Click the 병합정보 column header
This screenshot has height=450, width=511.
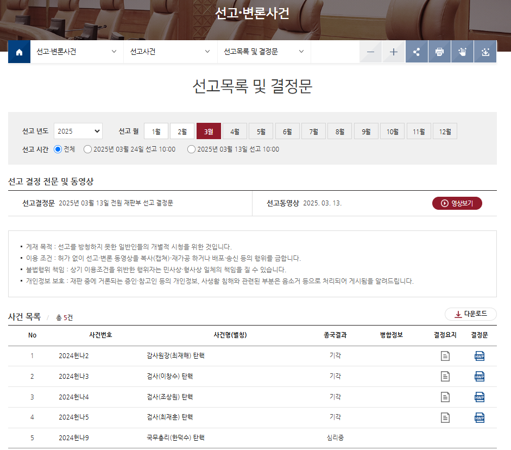click(x=392, y=335)
